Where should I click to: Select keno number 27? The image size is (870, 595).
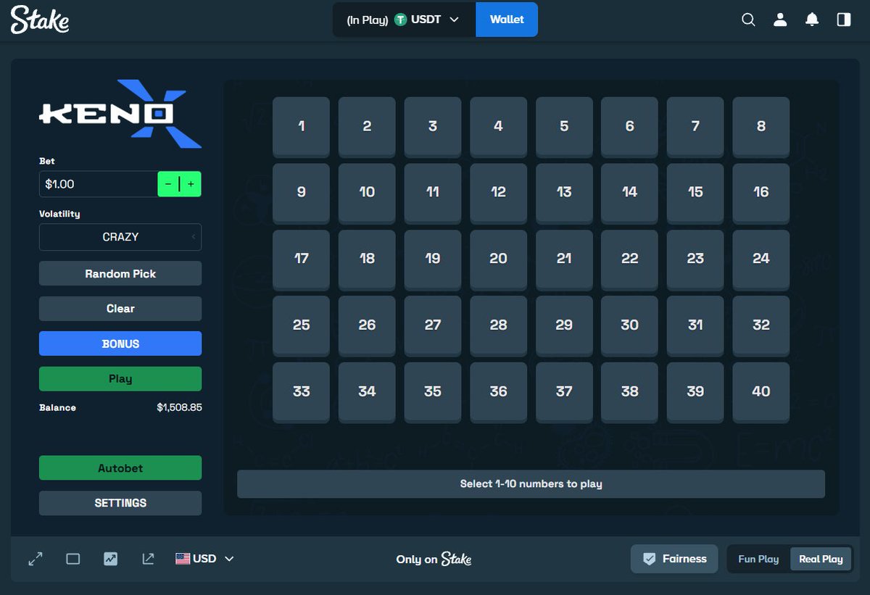[x=433, y=325]
